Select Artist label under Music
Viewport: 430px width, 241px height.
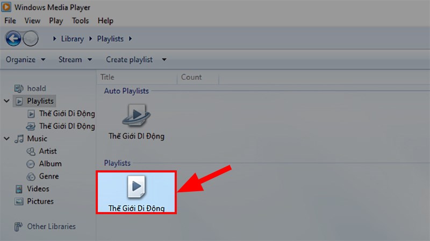(48, 151)
